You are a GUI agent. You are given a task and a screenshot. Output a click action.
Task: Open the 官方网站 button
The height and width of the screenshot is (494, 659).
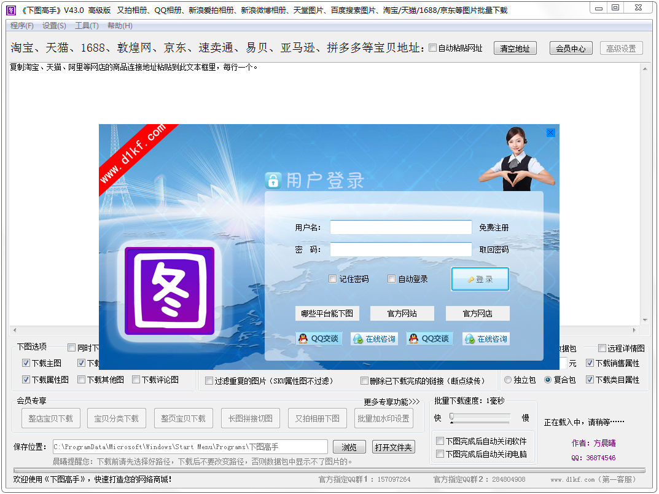pos(402,313)
